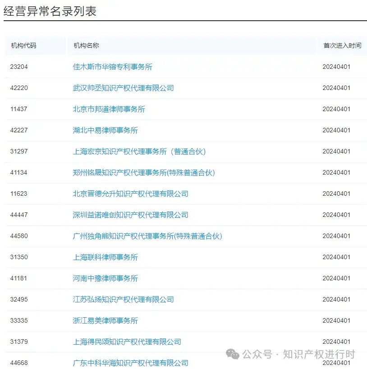367x369 pixels.
Task: Select agency code 23204
Action: 19,67
